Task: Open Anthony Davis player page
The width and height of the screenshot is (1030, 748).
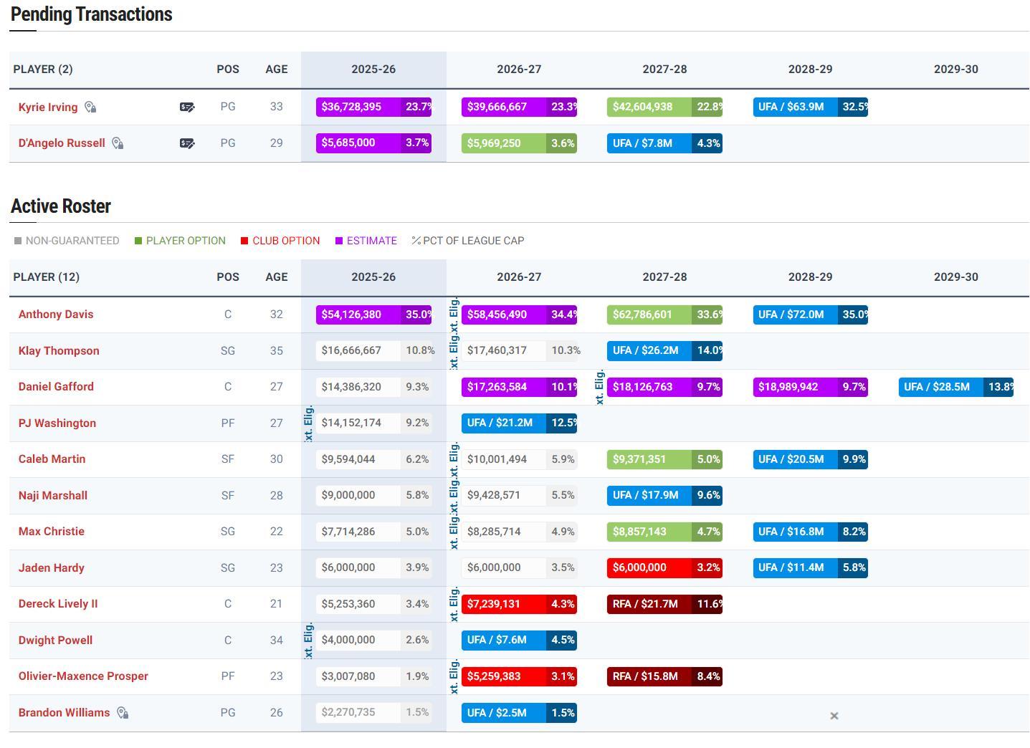Action: [x=56, y=315]
